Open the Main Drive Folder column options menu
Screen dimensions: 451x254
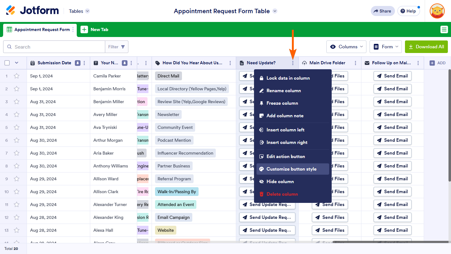point(355,63)
